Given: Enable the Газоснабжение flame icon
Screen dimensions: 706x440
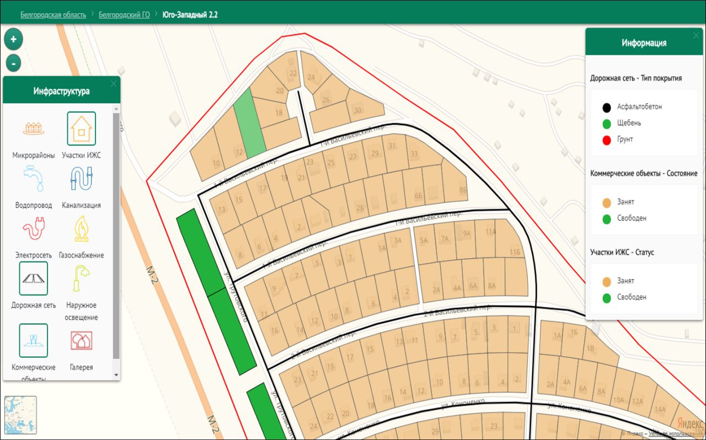Looking at the screenshot, I should [82, 229].
